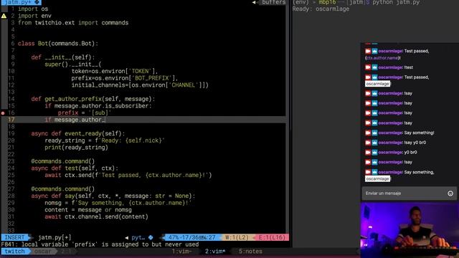Viewport: 459px width, 258px height.
Task: Select the jatm.py+ buffer tab
Action: tap(21, 2)
